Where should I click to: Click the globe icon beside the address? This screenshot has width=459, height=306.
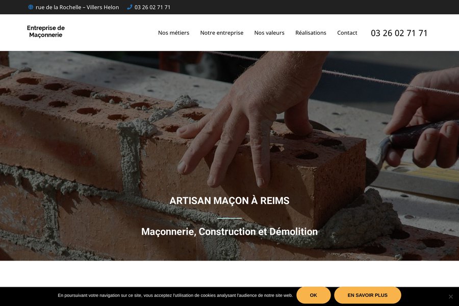(31, 7)
